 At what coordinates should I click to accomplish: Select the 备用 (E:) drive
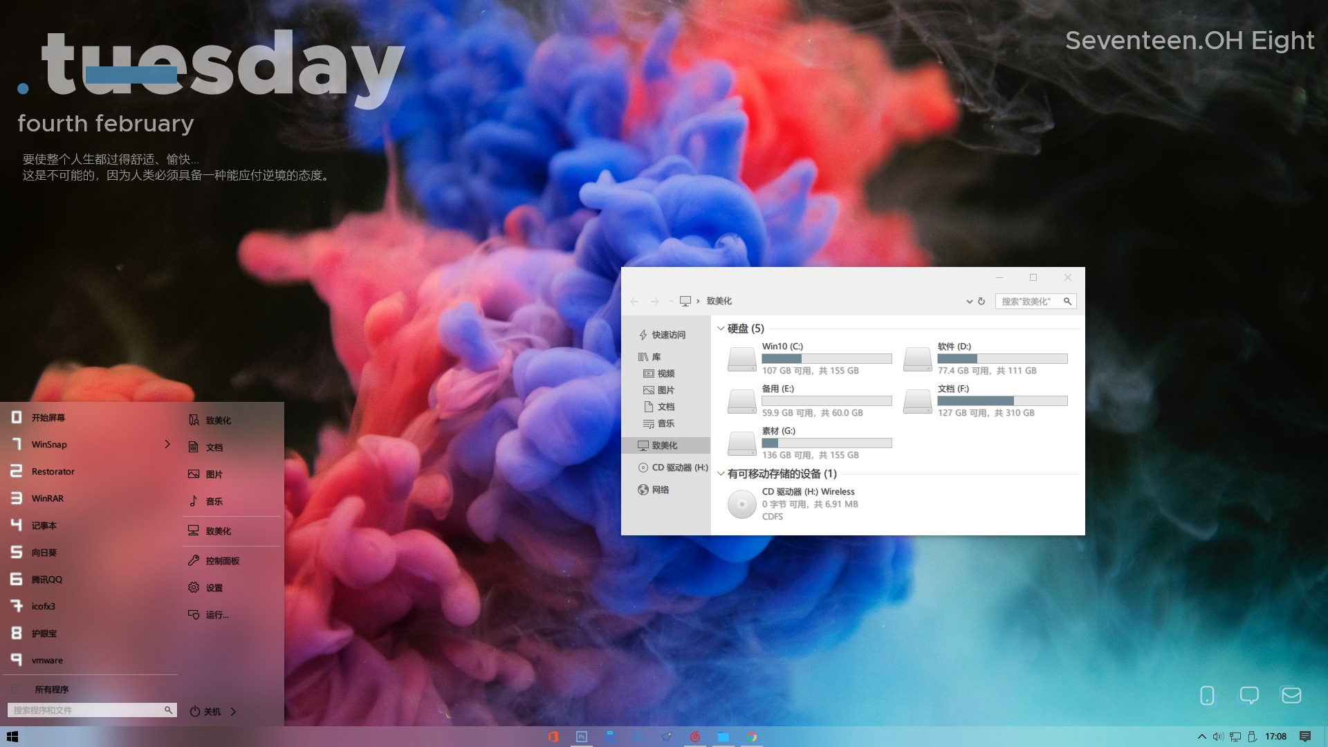[809, 401]
